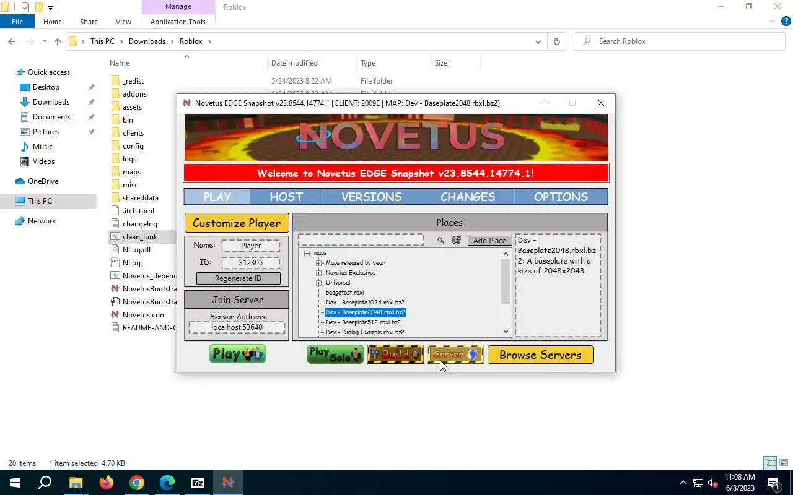This screenshot has width=793, height=495.
Task: Click the player ID input field
Action: click(x=251, y=263)
